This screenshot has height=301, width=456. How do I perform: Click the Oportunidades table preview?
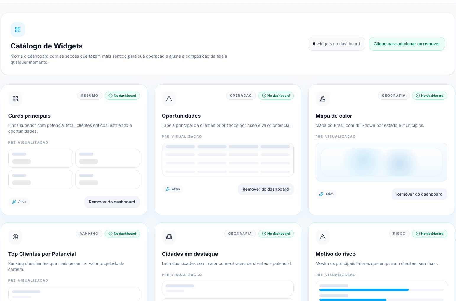[x=228, y=160]
